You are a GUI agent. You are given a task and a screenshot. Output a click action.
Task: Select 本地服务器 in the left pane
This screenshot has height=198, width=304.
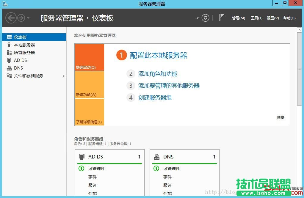[x=23, y=45]
